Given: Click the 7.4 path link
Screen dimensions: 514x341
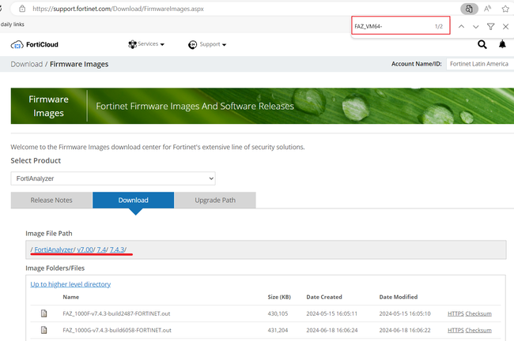Looking at the screenshot, I should [x=101, y=249].
